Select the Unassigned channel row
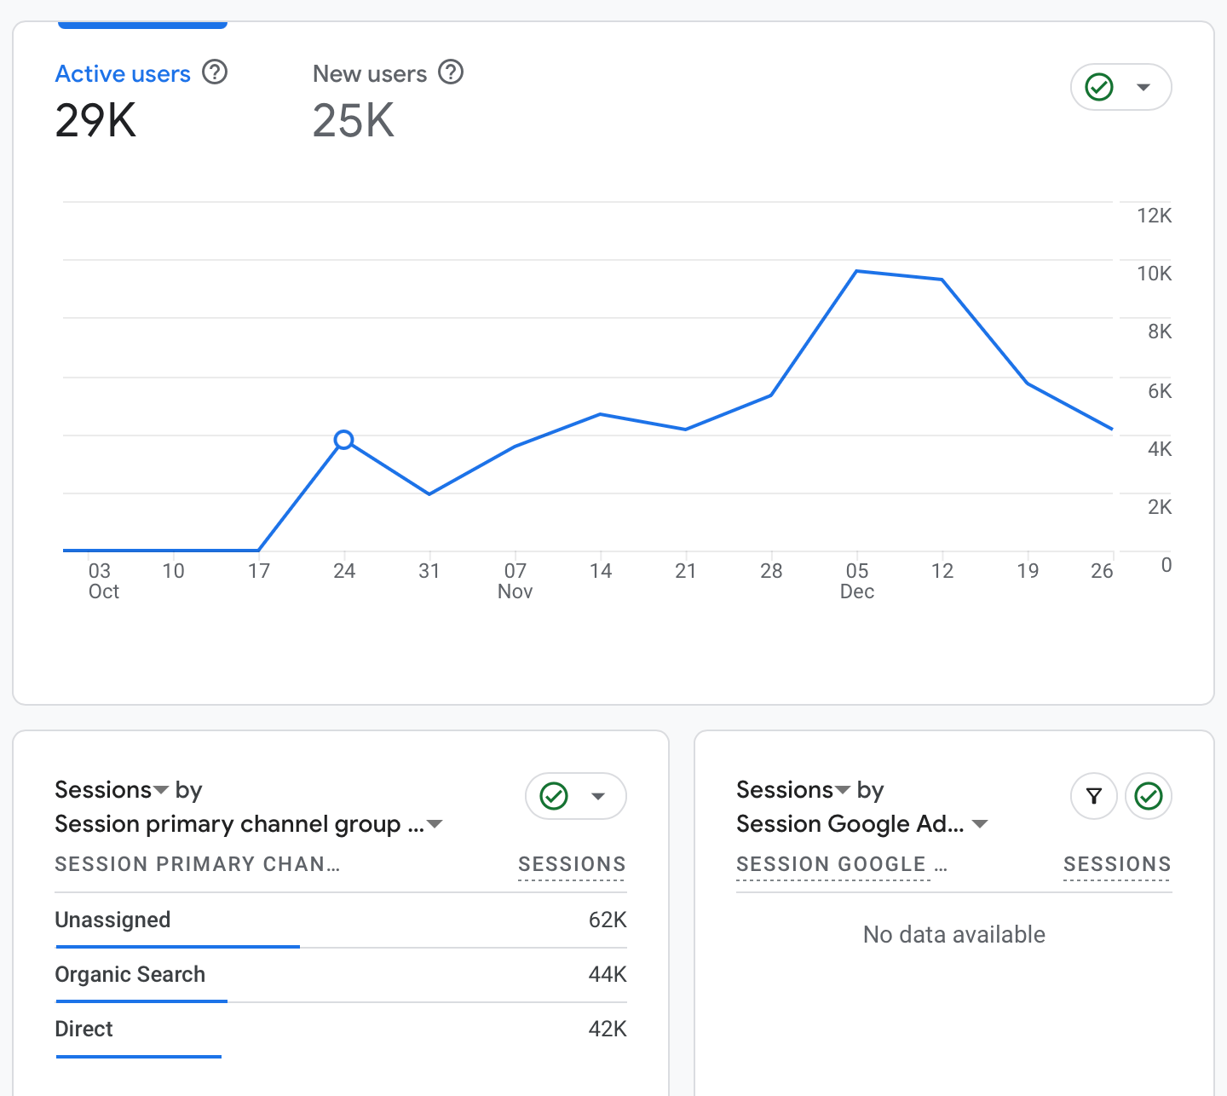The image size is (1227, 1096). click(x=112, y=920)
